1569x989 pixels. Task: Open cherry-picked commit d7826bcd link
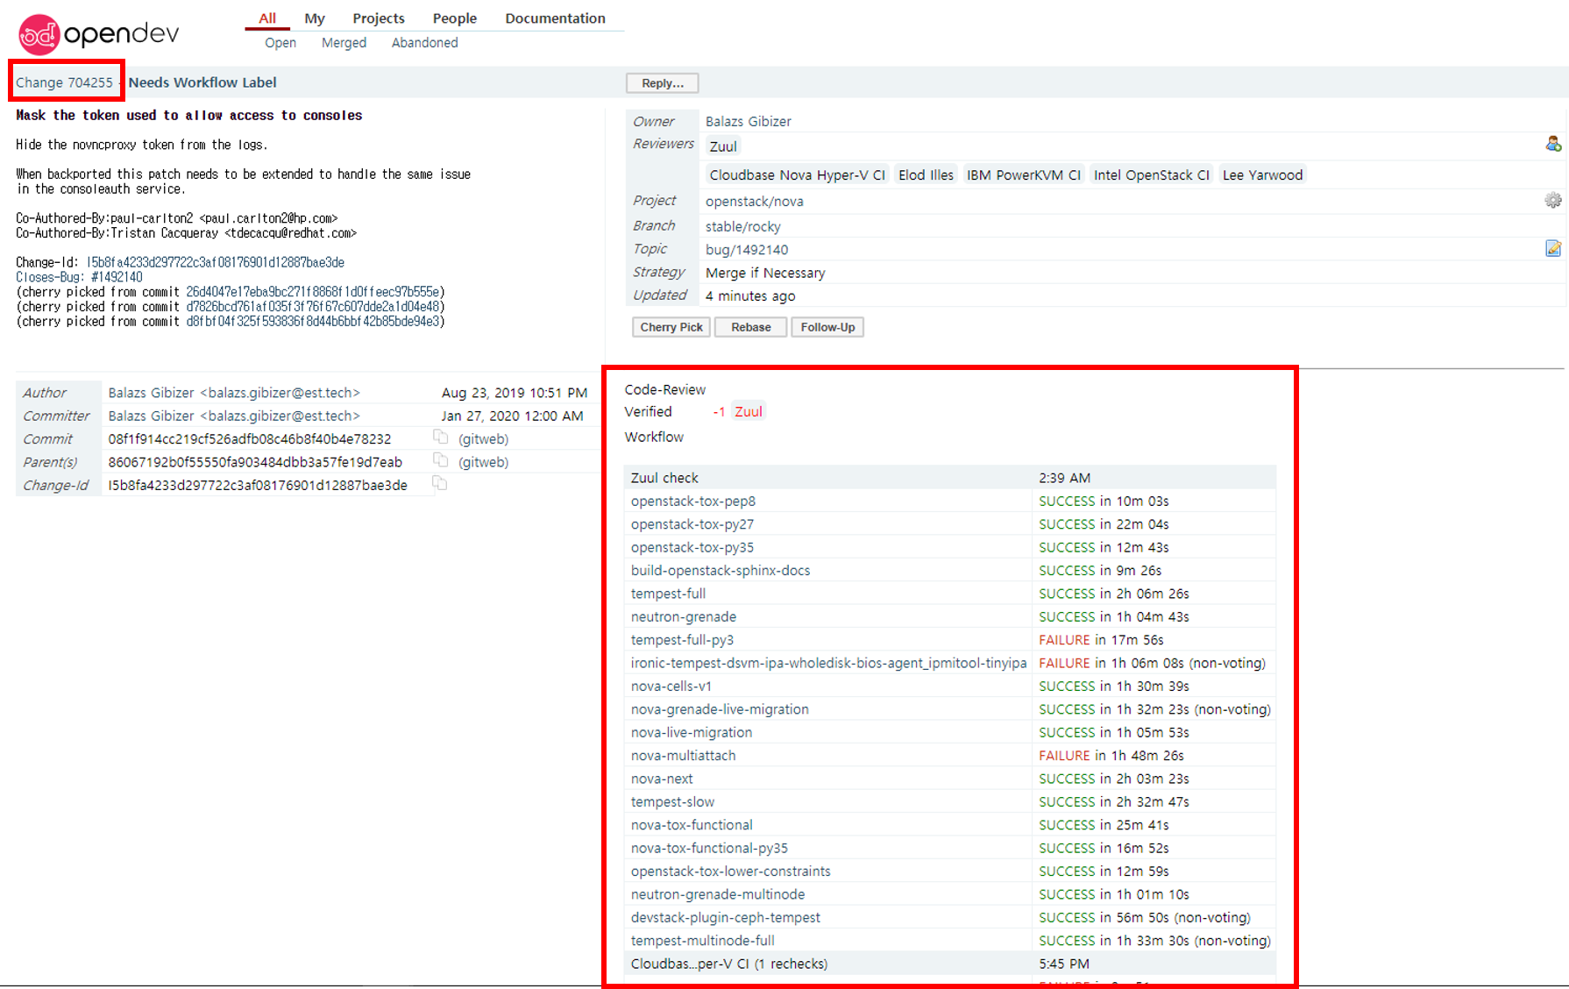[x=313, y=307]
